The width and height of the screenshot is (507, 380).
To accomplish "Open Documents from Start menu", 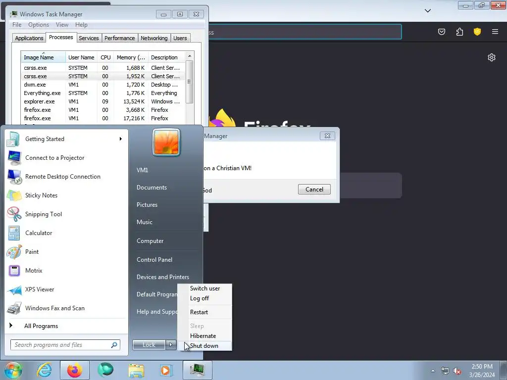I will click(152, 188).
